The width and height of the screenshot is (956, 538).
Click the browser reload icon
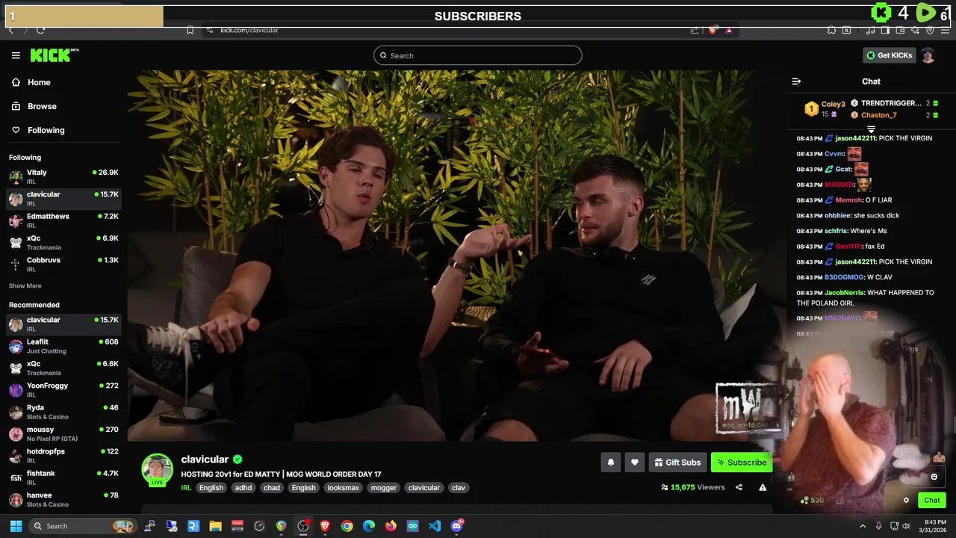click(x=40, y=30)
